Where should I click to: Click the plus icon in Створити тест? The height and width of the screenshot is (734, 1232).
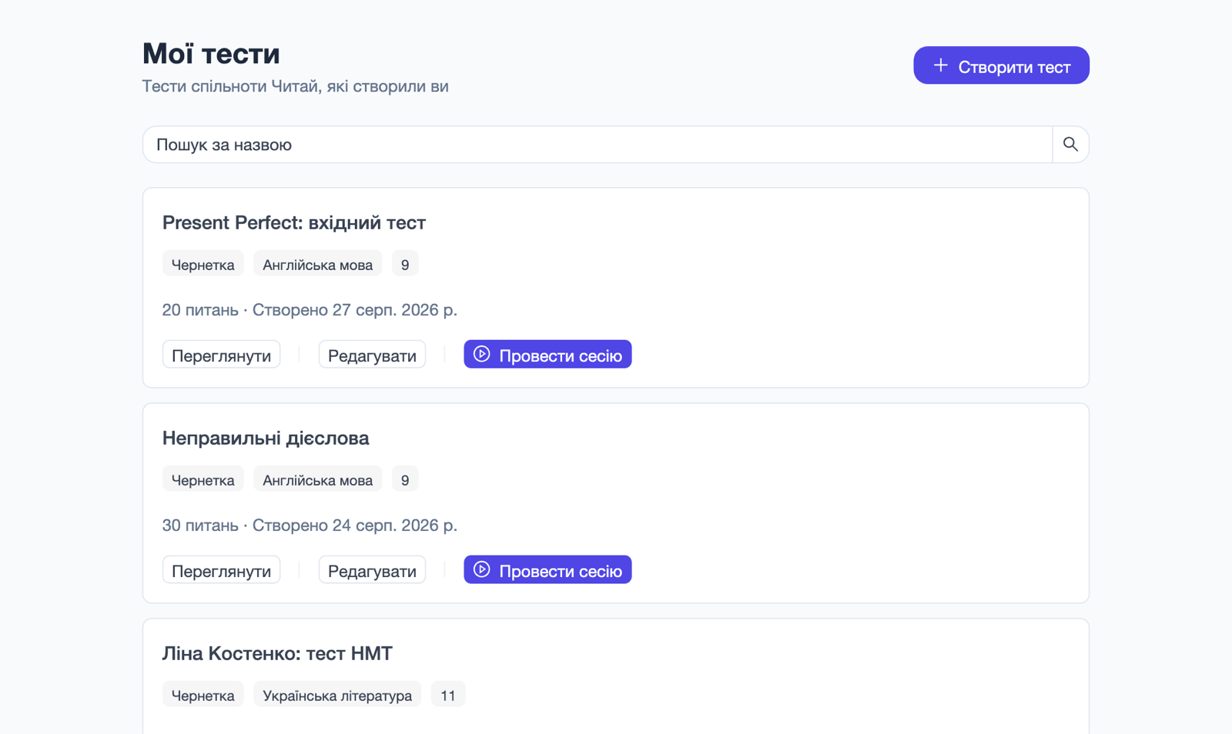[940, 66]
